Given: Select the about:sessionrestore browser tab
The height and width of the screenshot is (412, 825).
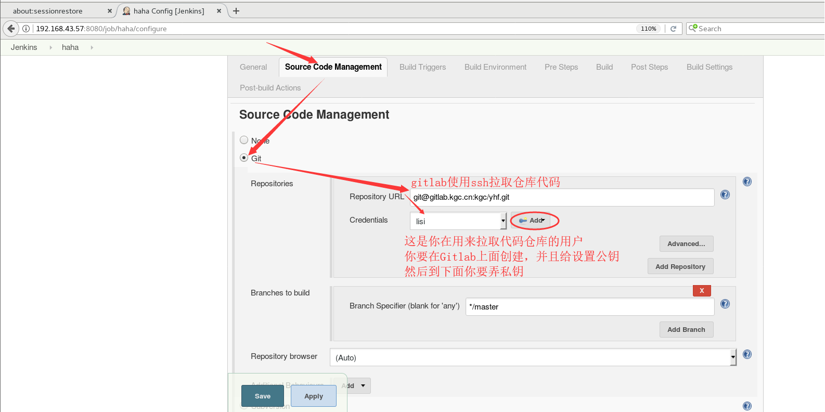Looking at the screenshot, I should 57,11.
